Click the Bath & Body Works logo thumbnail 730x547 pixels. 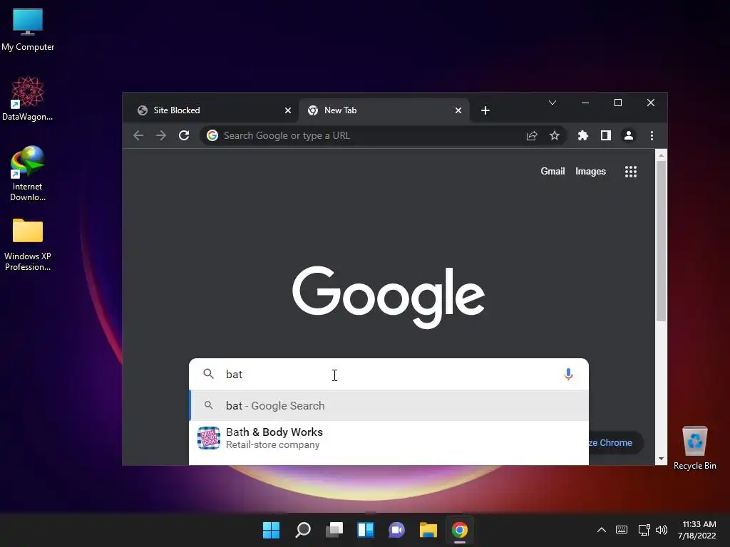[209, 438]
